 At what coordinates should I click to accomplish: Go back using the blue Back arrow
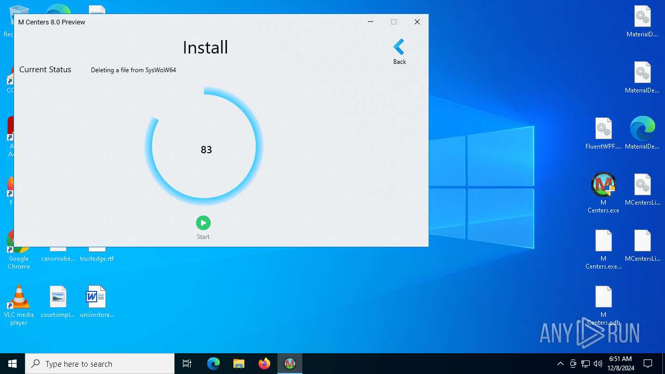click(399, 48)
